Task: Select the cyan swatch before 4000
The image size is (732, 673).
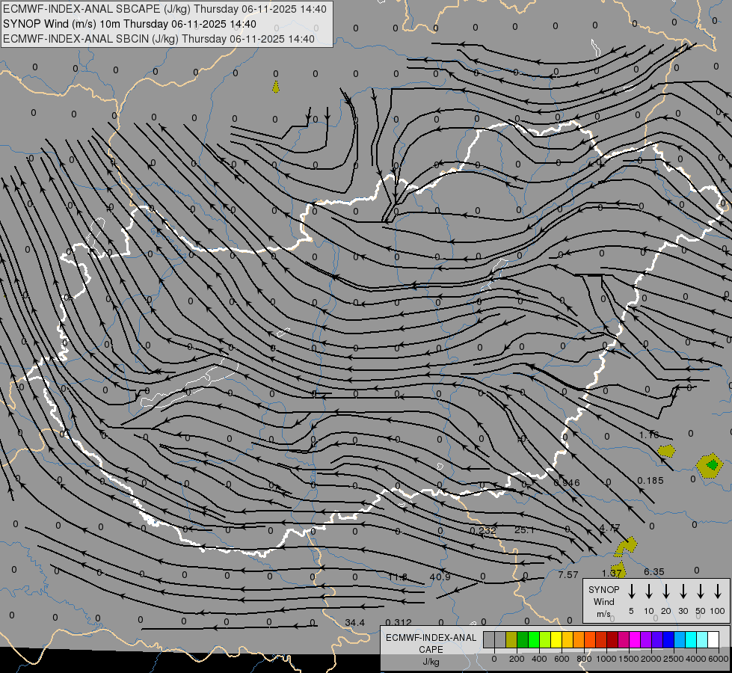Action: click(691, 639)
